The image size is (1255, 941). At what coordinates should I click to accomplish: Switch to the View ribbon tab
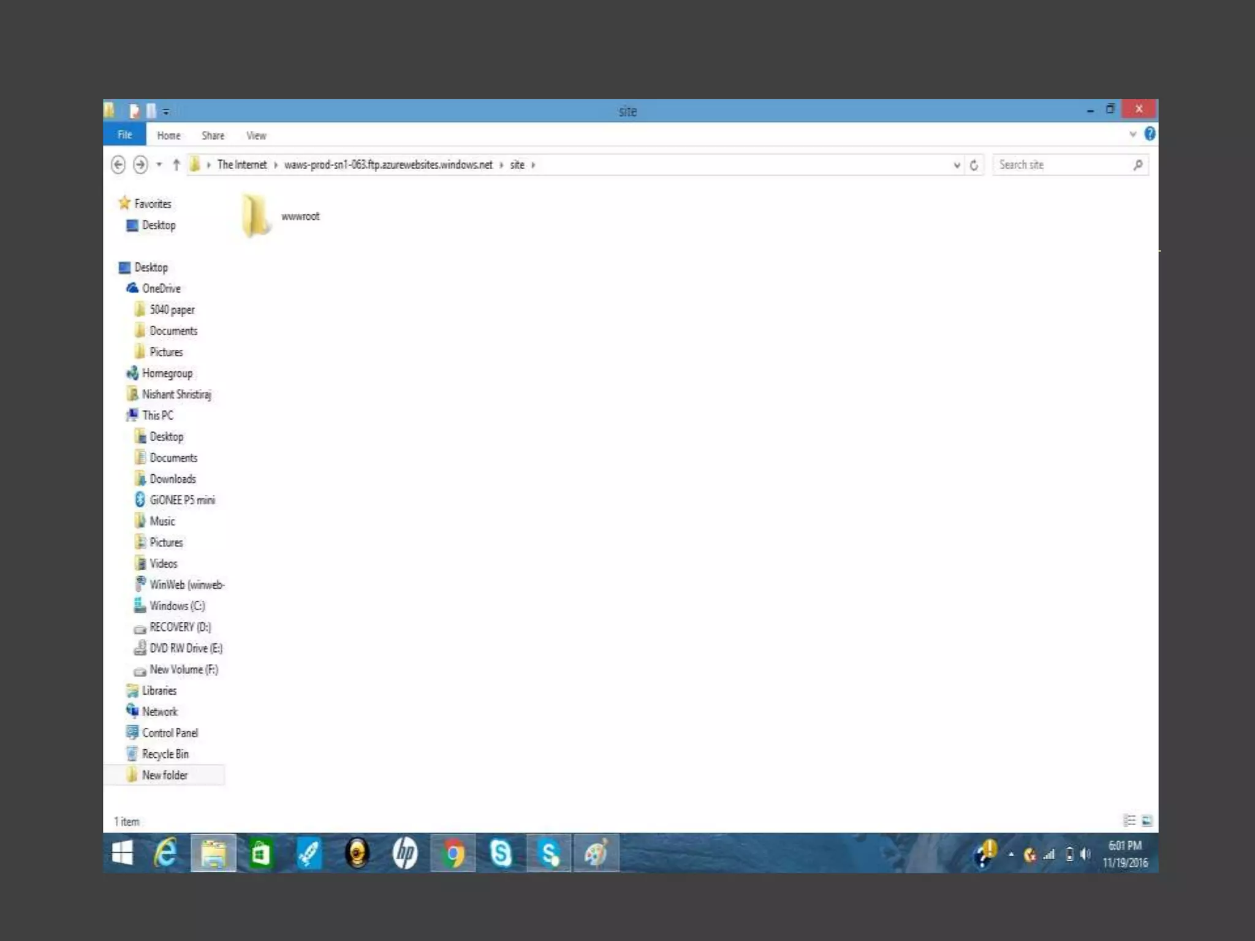256,135
